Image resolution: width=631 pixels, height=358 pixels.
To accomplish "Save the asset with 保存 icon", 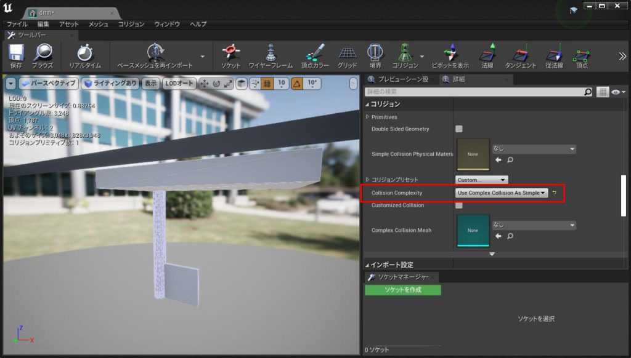I will [16, 56].
